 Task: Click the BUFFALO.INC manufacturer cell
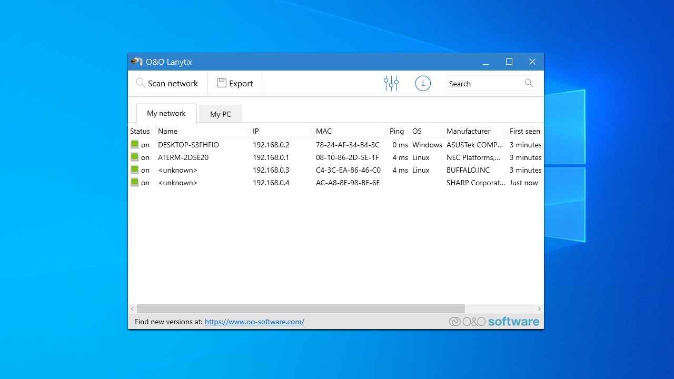tap(468, 170)
